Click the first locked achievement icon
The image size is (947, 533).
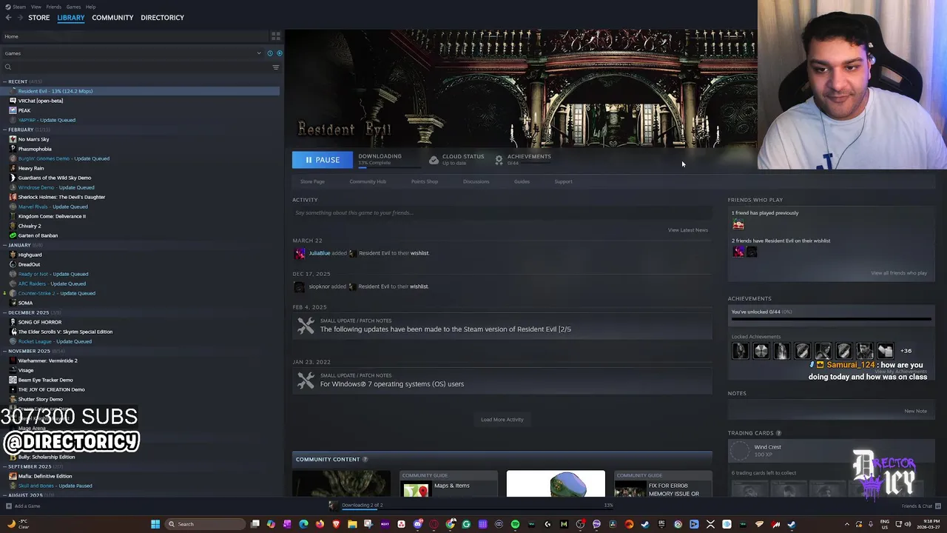click(740, 351)
